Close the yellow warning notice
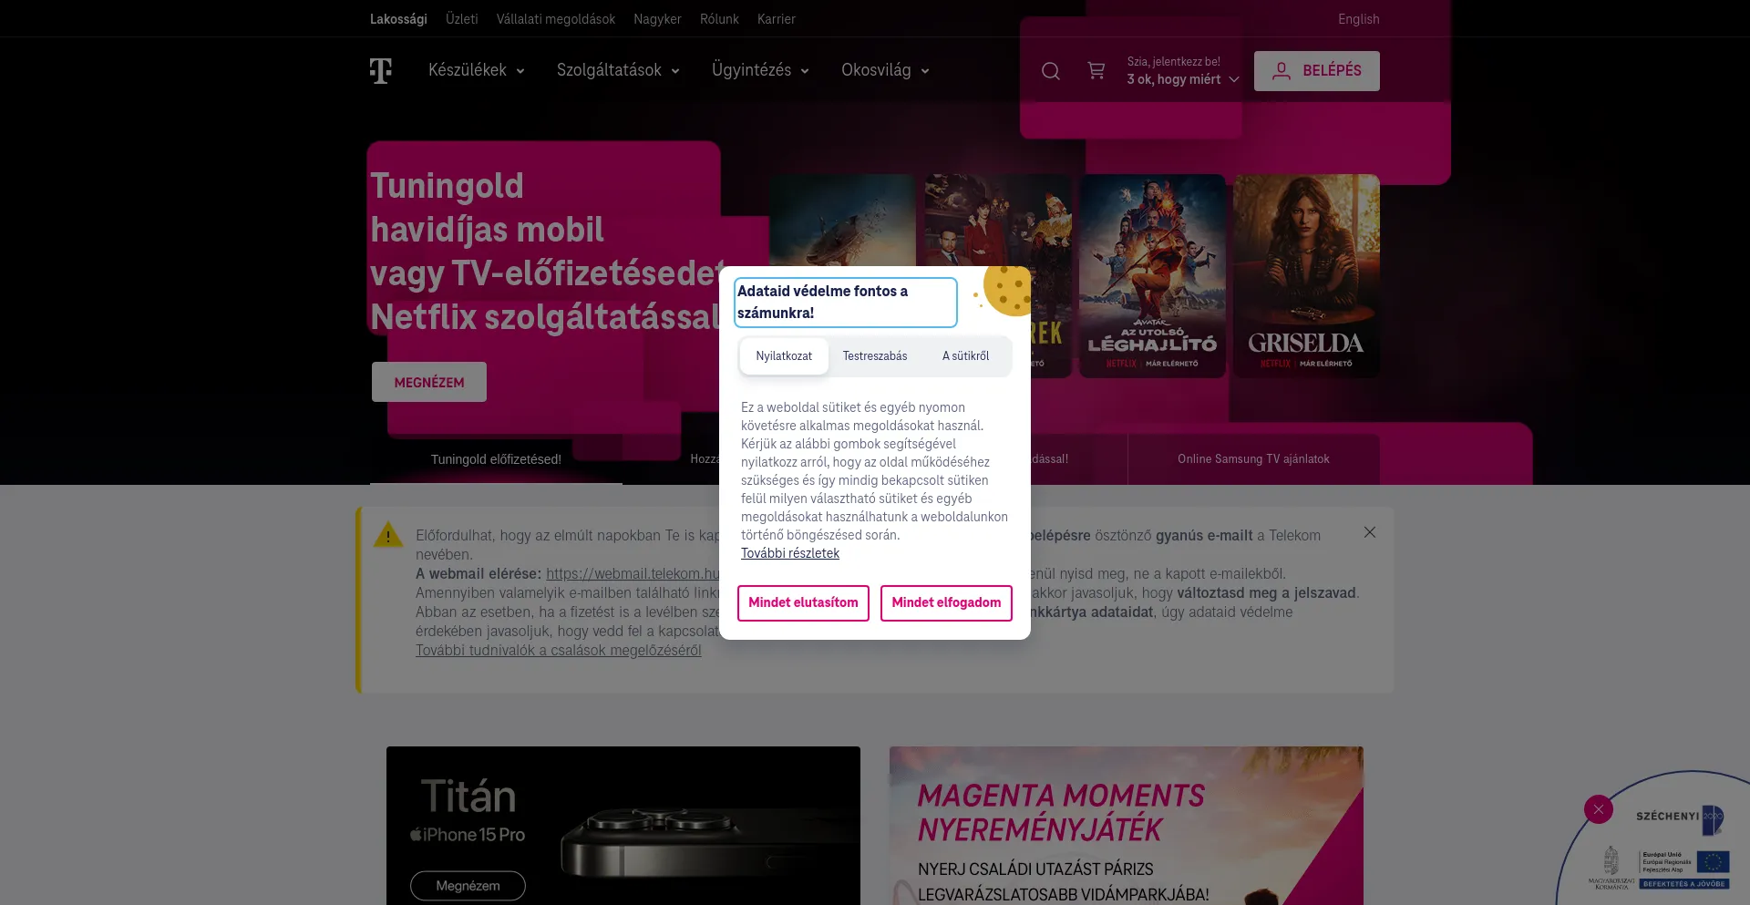 (x=1370, y=532)
